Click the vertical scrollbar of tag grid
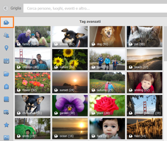This screenshot has height=141, width=167. point(166,44)
